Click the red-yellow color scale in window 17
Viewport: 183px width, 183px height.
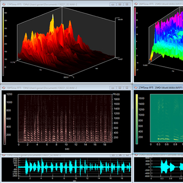tap(3, 42)
